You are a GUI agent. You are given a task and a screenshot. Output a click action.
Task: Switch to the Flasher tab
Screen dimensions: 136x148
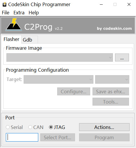pyautogui.click(x=11, y=39)
